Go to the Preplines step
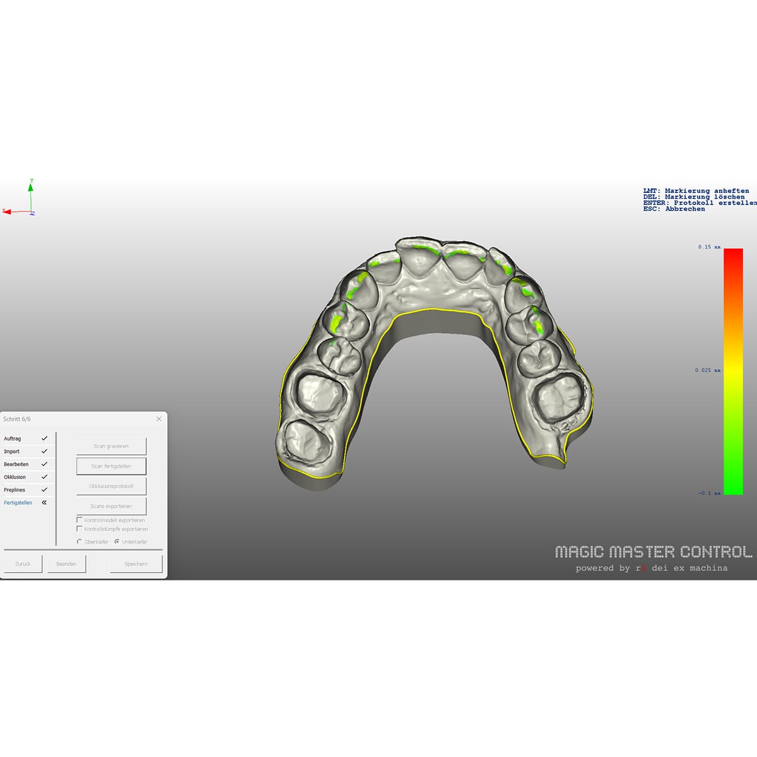757x757 pixels. click(15, 490)
